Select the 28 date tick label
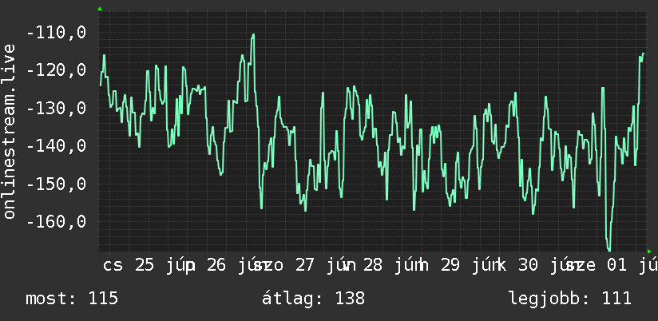The width and height of the screenshot is (658, 321). click(373, 266)
